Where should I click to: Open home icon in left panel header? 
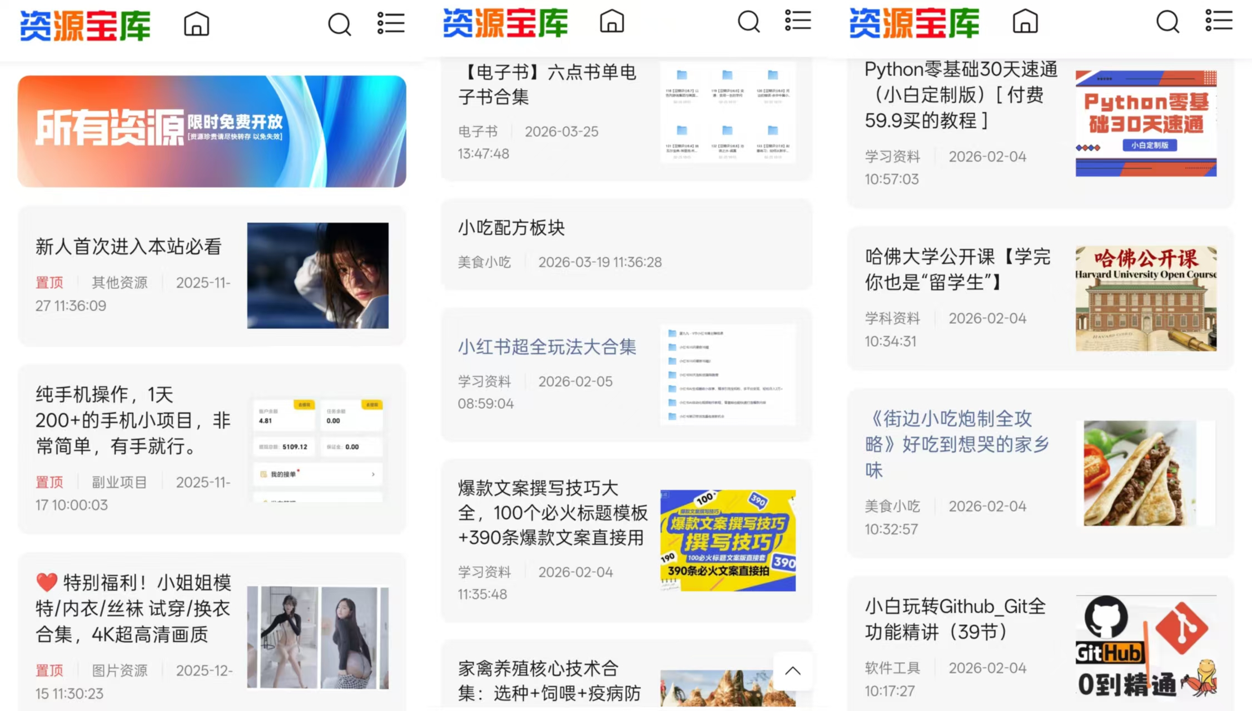196,24
